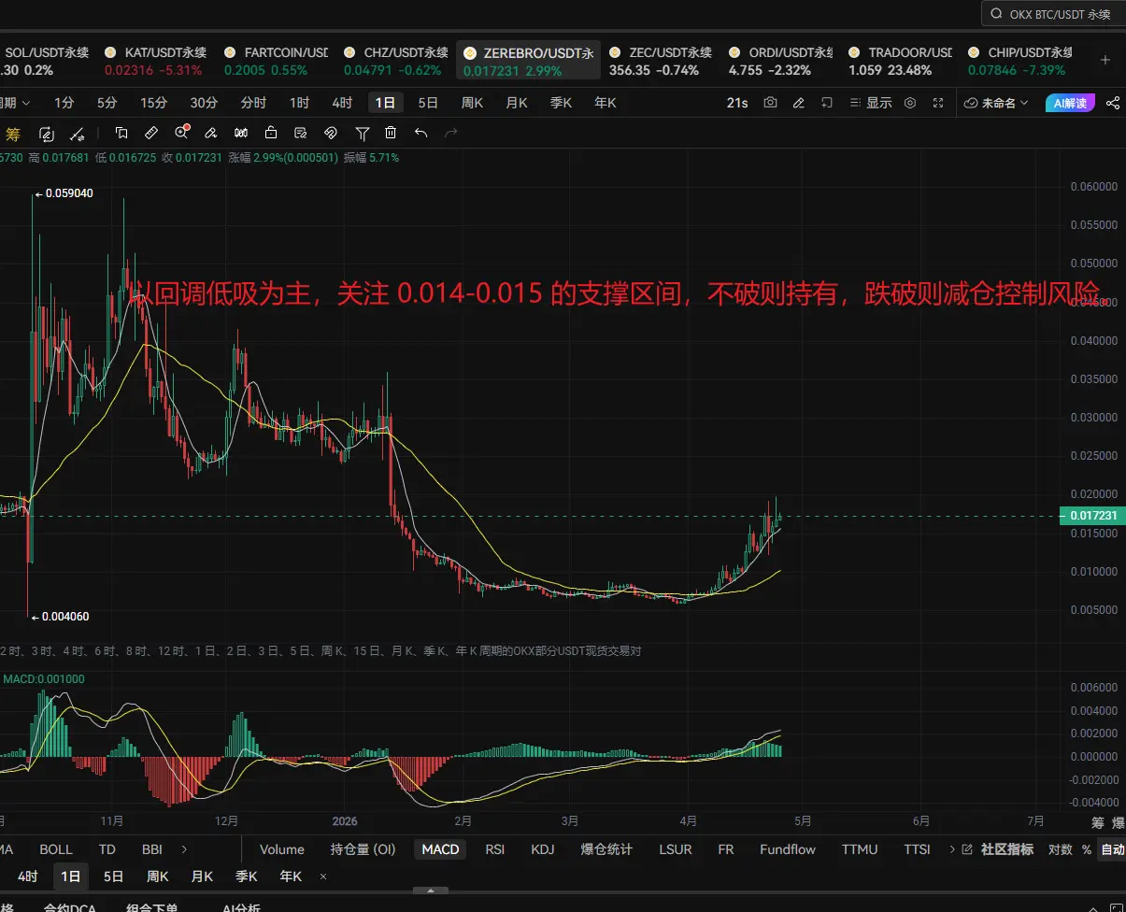Click the MACD:0.001000 indicator legend
Image resolution: width=1126 pixels, height=912 pixels.
click(44, 679)
